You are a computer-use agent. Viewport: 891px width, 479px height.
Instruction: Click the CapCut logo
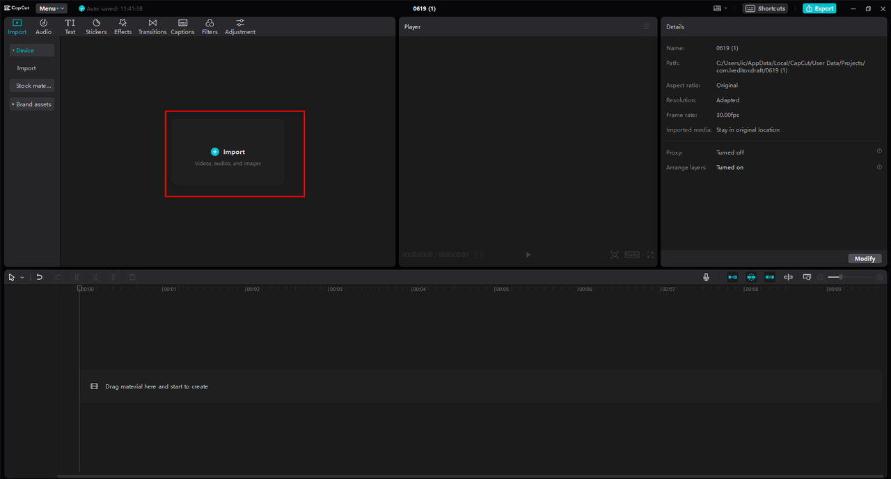pos(17,8)
